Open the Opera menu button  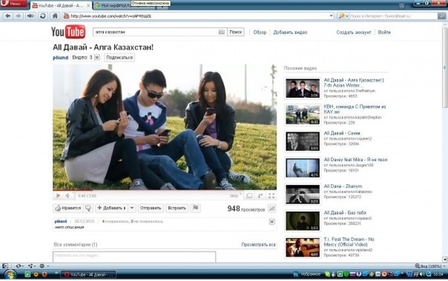[13, 4]
